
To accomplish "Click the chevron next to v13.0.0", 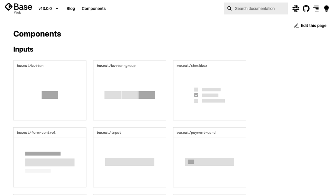I will pos(57,9).
